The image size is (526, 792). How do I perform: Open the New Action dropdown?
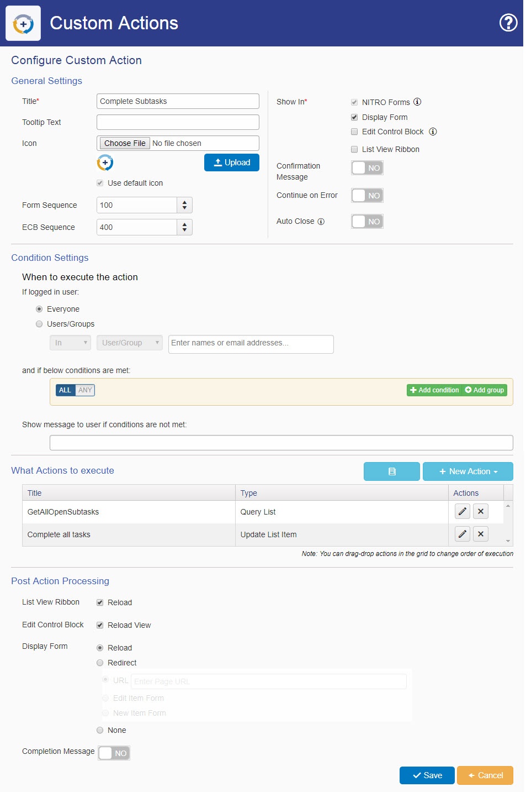coord(467,471)
